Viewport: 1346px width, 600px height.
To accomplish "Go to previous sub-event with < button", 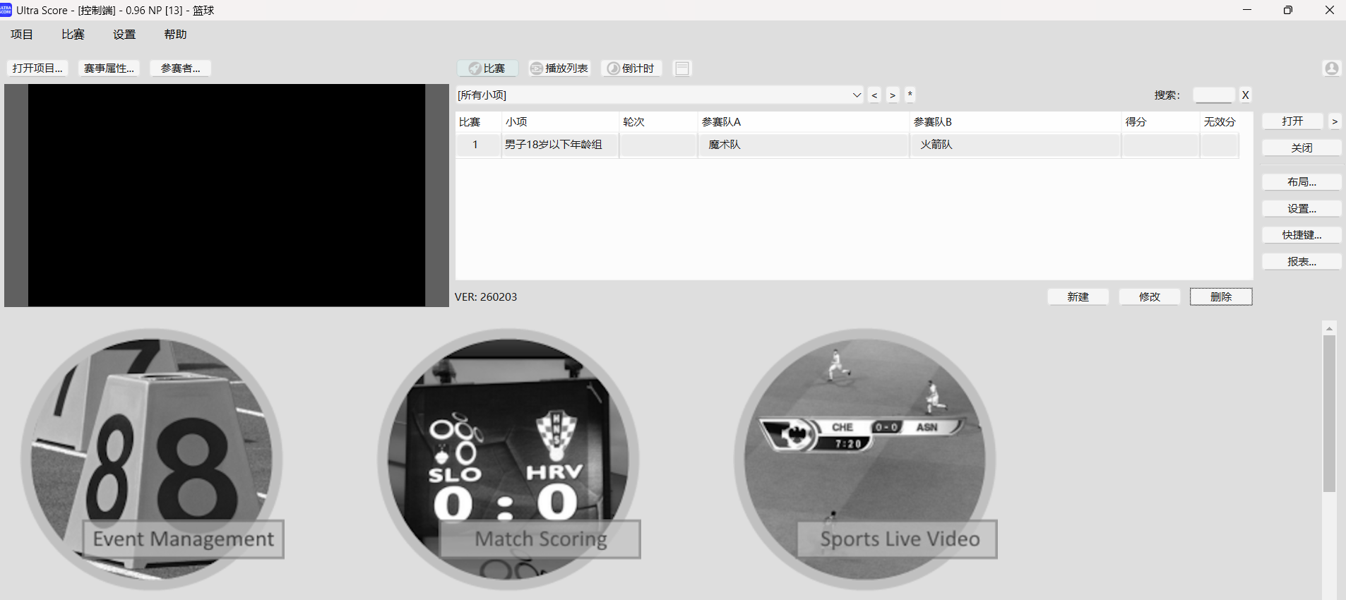I will (x=874, y=95).
